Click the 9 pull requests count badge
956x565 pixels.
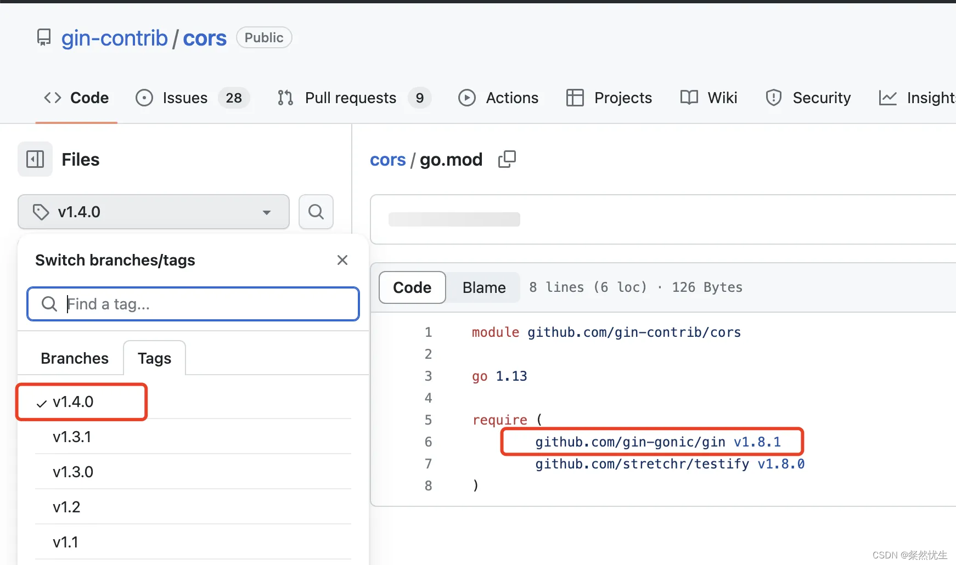(420, 98)
